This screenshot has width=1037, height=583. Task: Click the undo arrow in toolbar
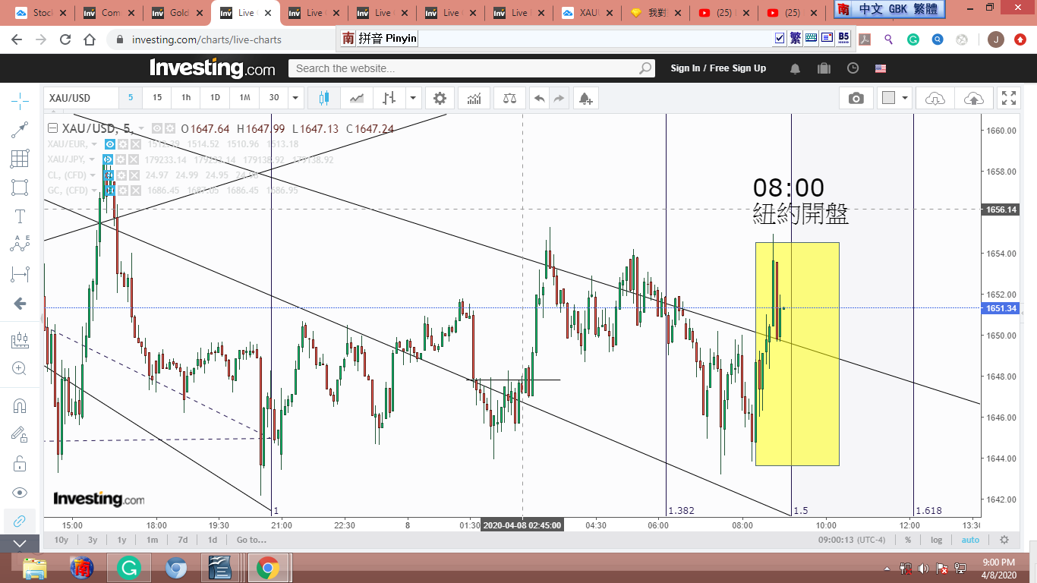pyautogui.click(x=539, y=98)
